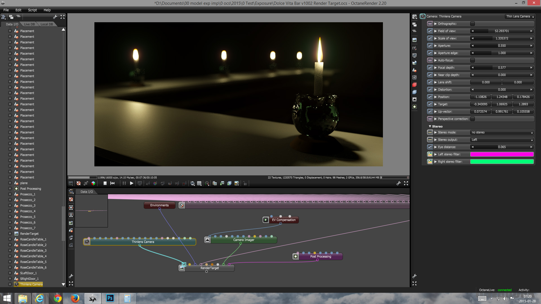Collapse the Stereo section

point(430,126)
